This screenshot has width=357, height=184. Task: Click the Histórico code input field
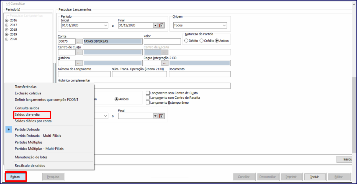[x=67, y=63]
